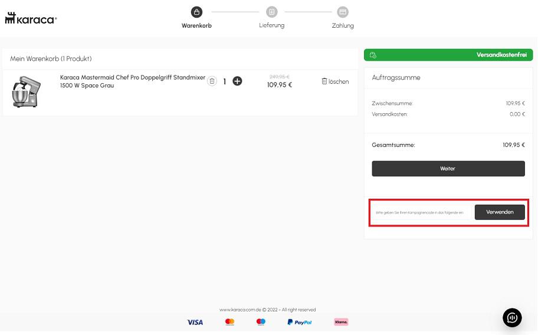Click the Warenkorb step label

(x=196, y=25)
